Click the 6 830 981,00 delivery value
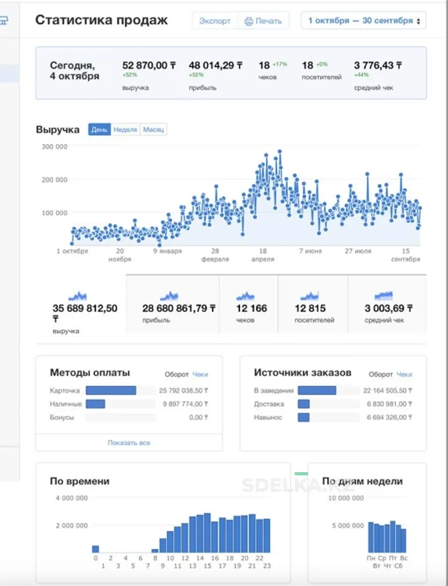This screenshot has height=586, width=448. pyautogui.click(x=390, y=404)
